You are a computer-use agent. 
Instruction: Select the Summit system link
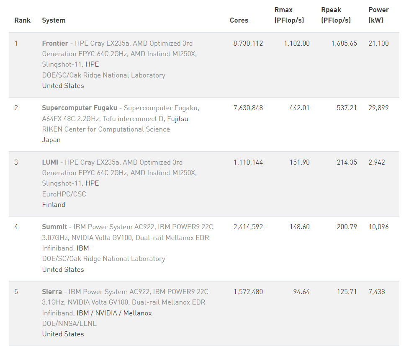[x=54, y=227]
